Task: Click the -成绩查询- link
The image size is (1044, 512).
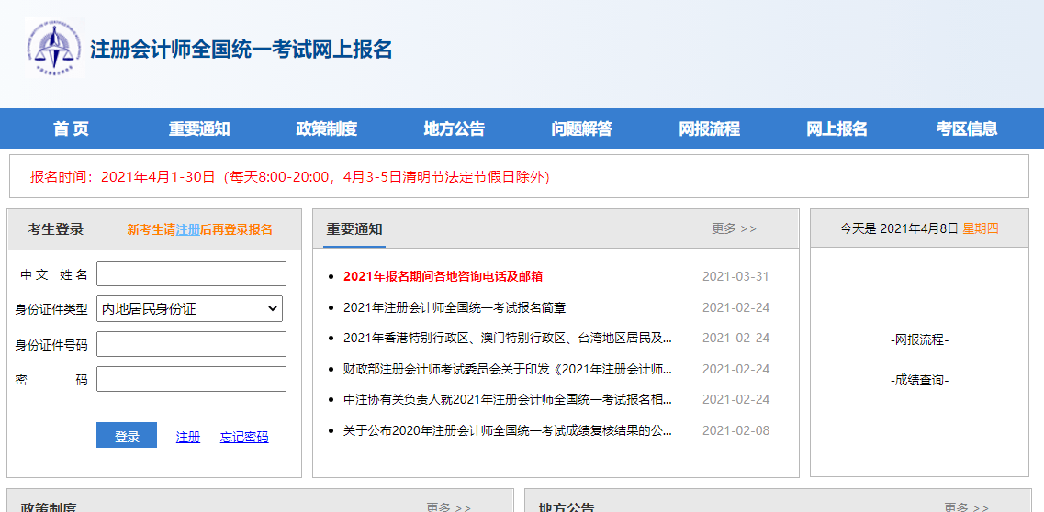Action: [919, 381]
